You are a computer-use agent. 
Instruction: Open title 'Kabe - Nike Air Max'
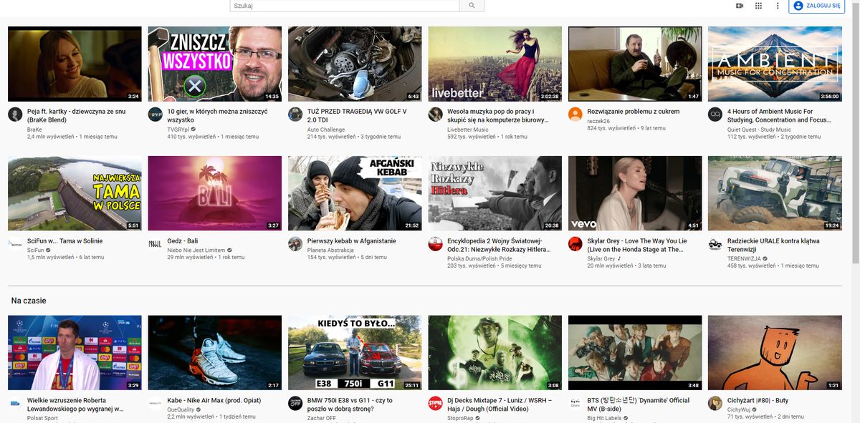click(x=214, y=401)
